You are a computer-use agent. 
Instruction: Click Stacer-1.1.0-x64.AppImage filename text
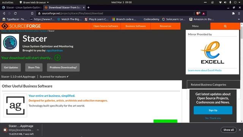coord(18,76)
